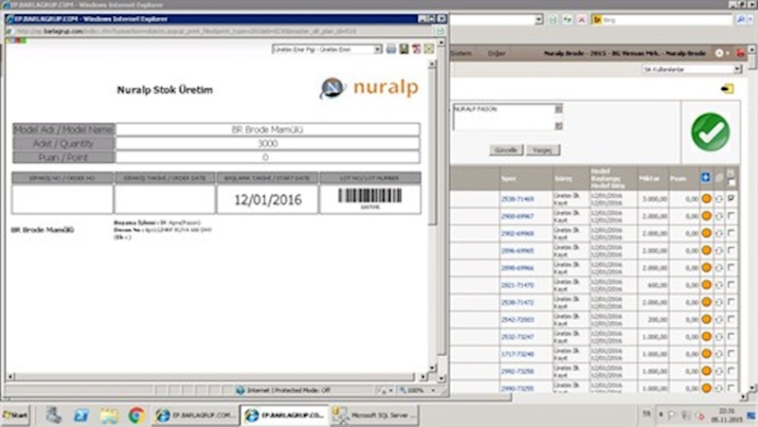The height and width of the screenshot is (427, 758).
Task: Open Chrome from the taskbar
Action: [136, 415]
